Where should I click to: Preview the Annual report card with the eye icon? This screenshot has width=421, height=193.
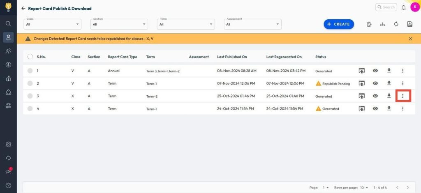pos(375,71)
